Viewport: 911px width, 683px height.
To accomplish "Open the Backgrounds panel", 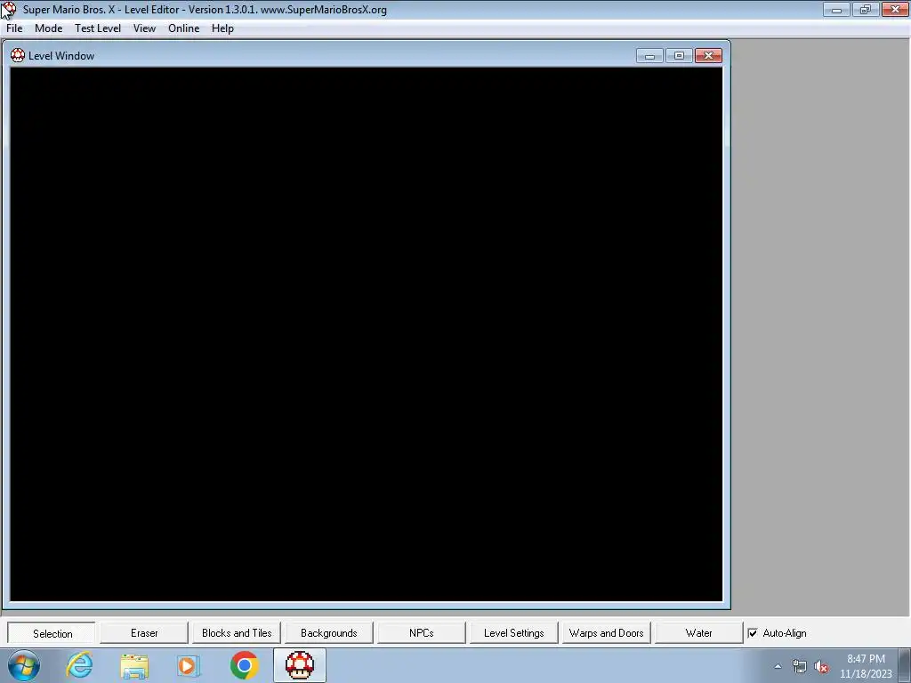I will click(329, 633).
